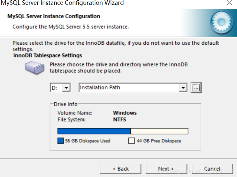Go to the previous step with Back
This screenshot has width=237, height=177.
pyautogui.click(x=120, y=169)
